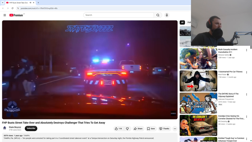Image resolution: width=252 pixels, height=142 pixels.
Task: Open the State Boyzzz channel name link
Action: [15, 127]
